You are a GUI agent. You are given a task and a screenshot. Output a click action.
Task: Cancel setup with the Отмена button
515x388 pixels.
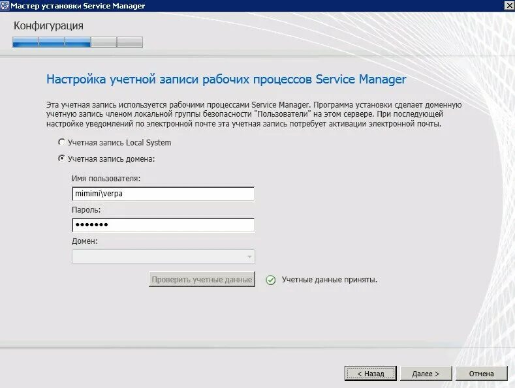(x=482, y=374)
